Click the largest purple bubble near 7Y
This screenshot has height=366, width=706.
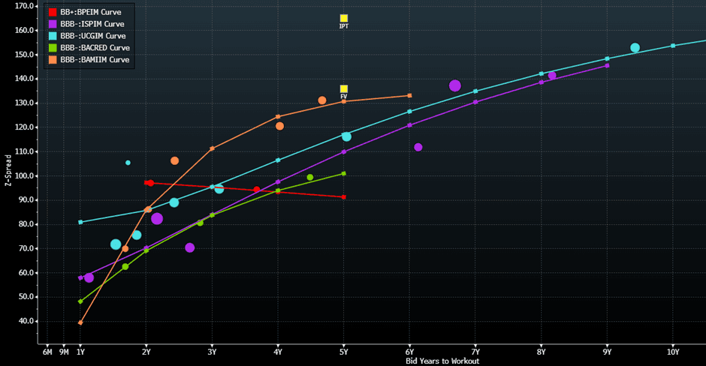pyautogui.click(x=455, y=86)
